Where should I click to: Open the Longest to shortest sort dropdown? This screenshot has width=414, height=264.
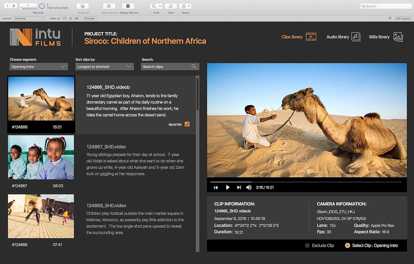(x=105, y=66)
